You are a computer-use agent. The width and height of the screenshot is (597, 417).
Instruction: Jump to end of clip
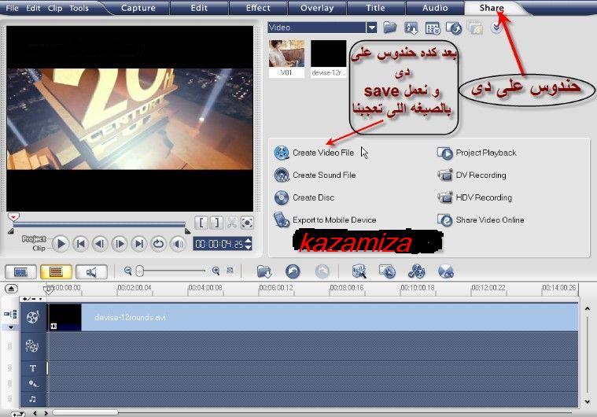pyautogui.click(x=139, y=244)
